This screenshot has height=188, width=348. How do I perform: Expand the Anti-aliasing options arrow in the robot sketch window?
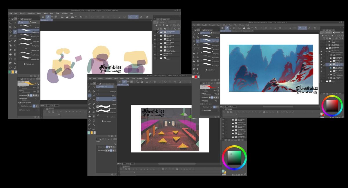click(x=38, y=95)
